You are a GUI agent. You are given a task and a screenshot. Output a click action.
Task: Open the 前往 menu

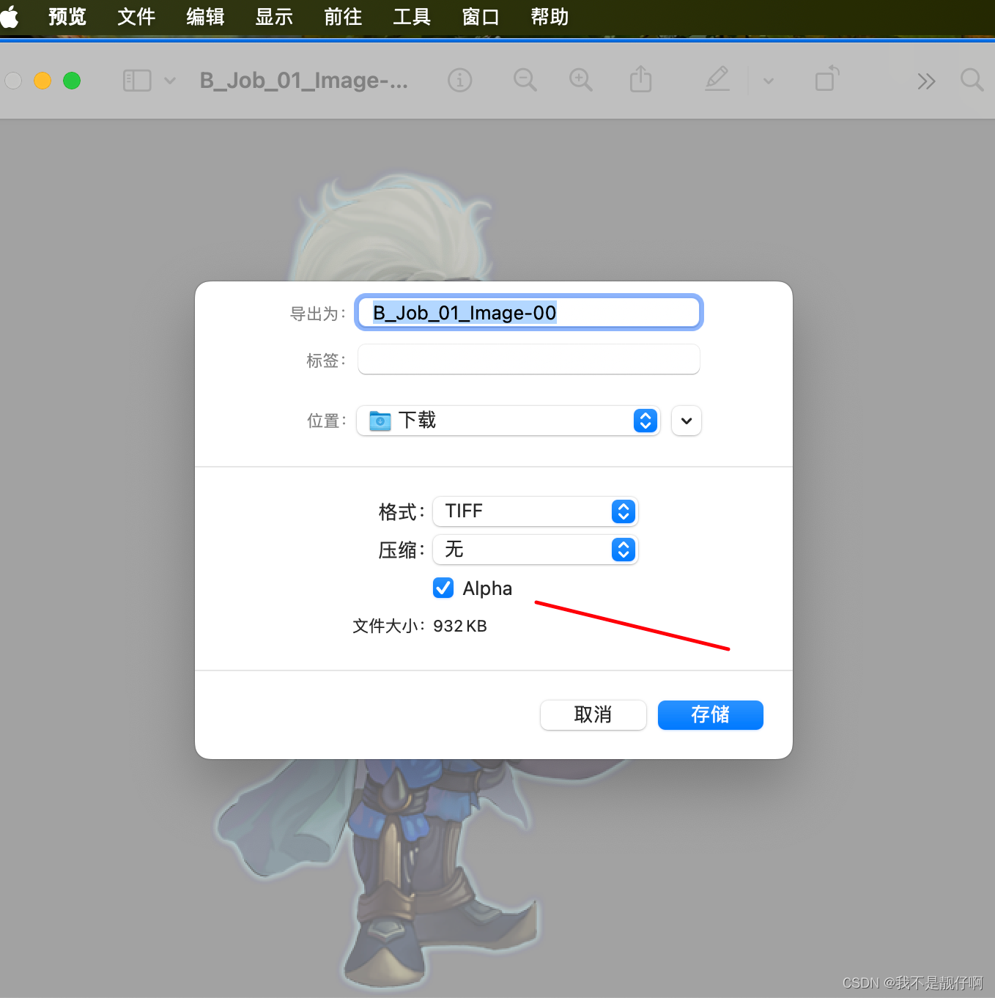pos(343,16)
